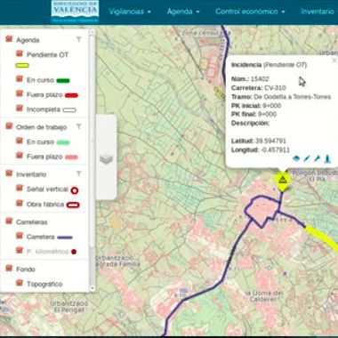Toggle the Fuera plazo agenda checkbox
This screenshot has width=338, height=338.
click(20, 93)
